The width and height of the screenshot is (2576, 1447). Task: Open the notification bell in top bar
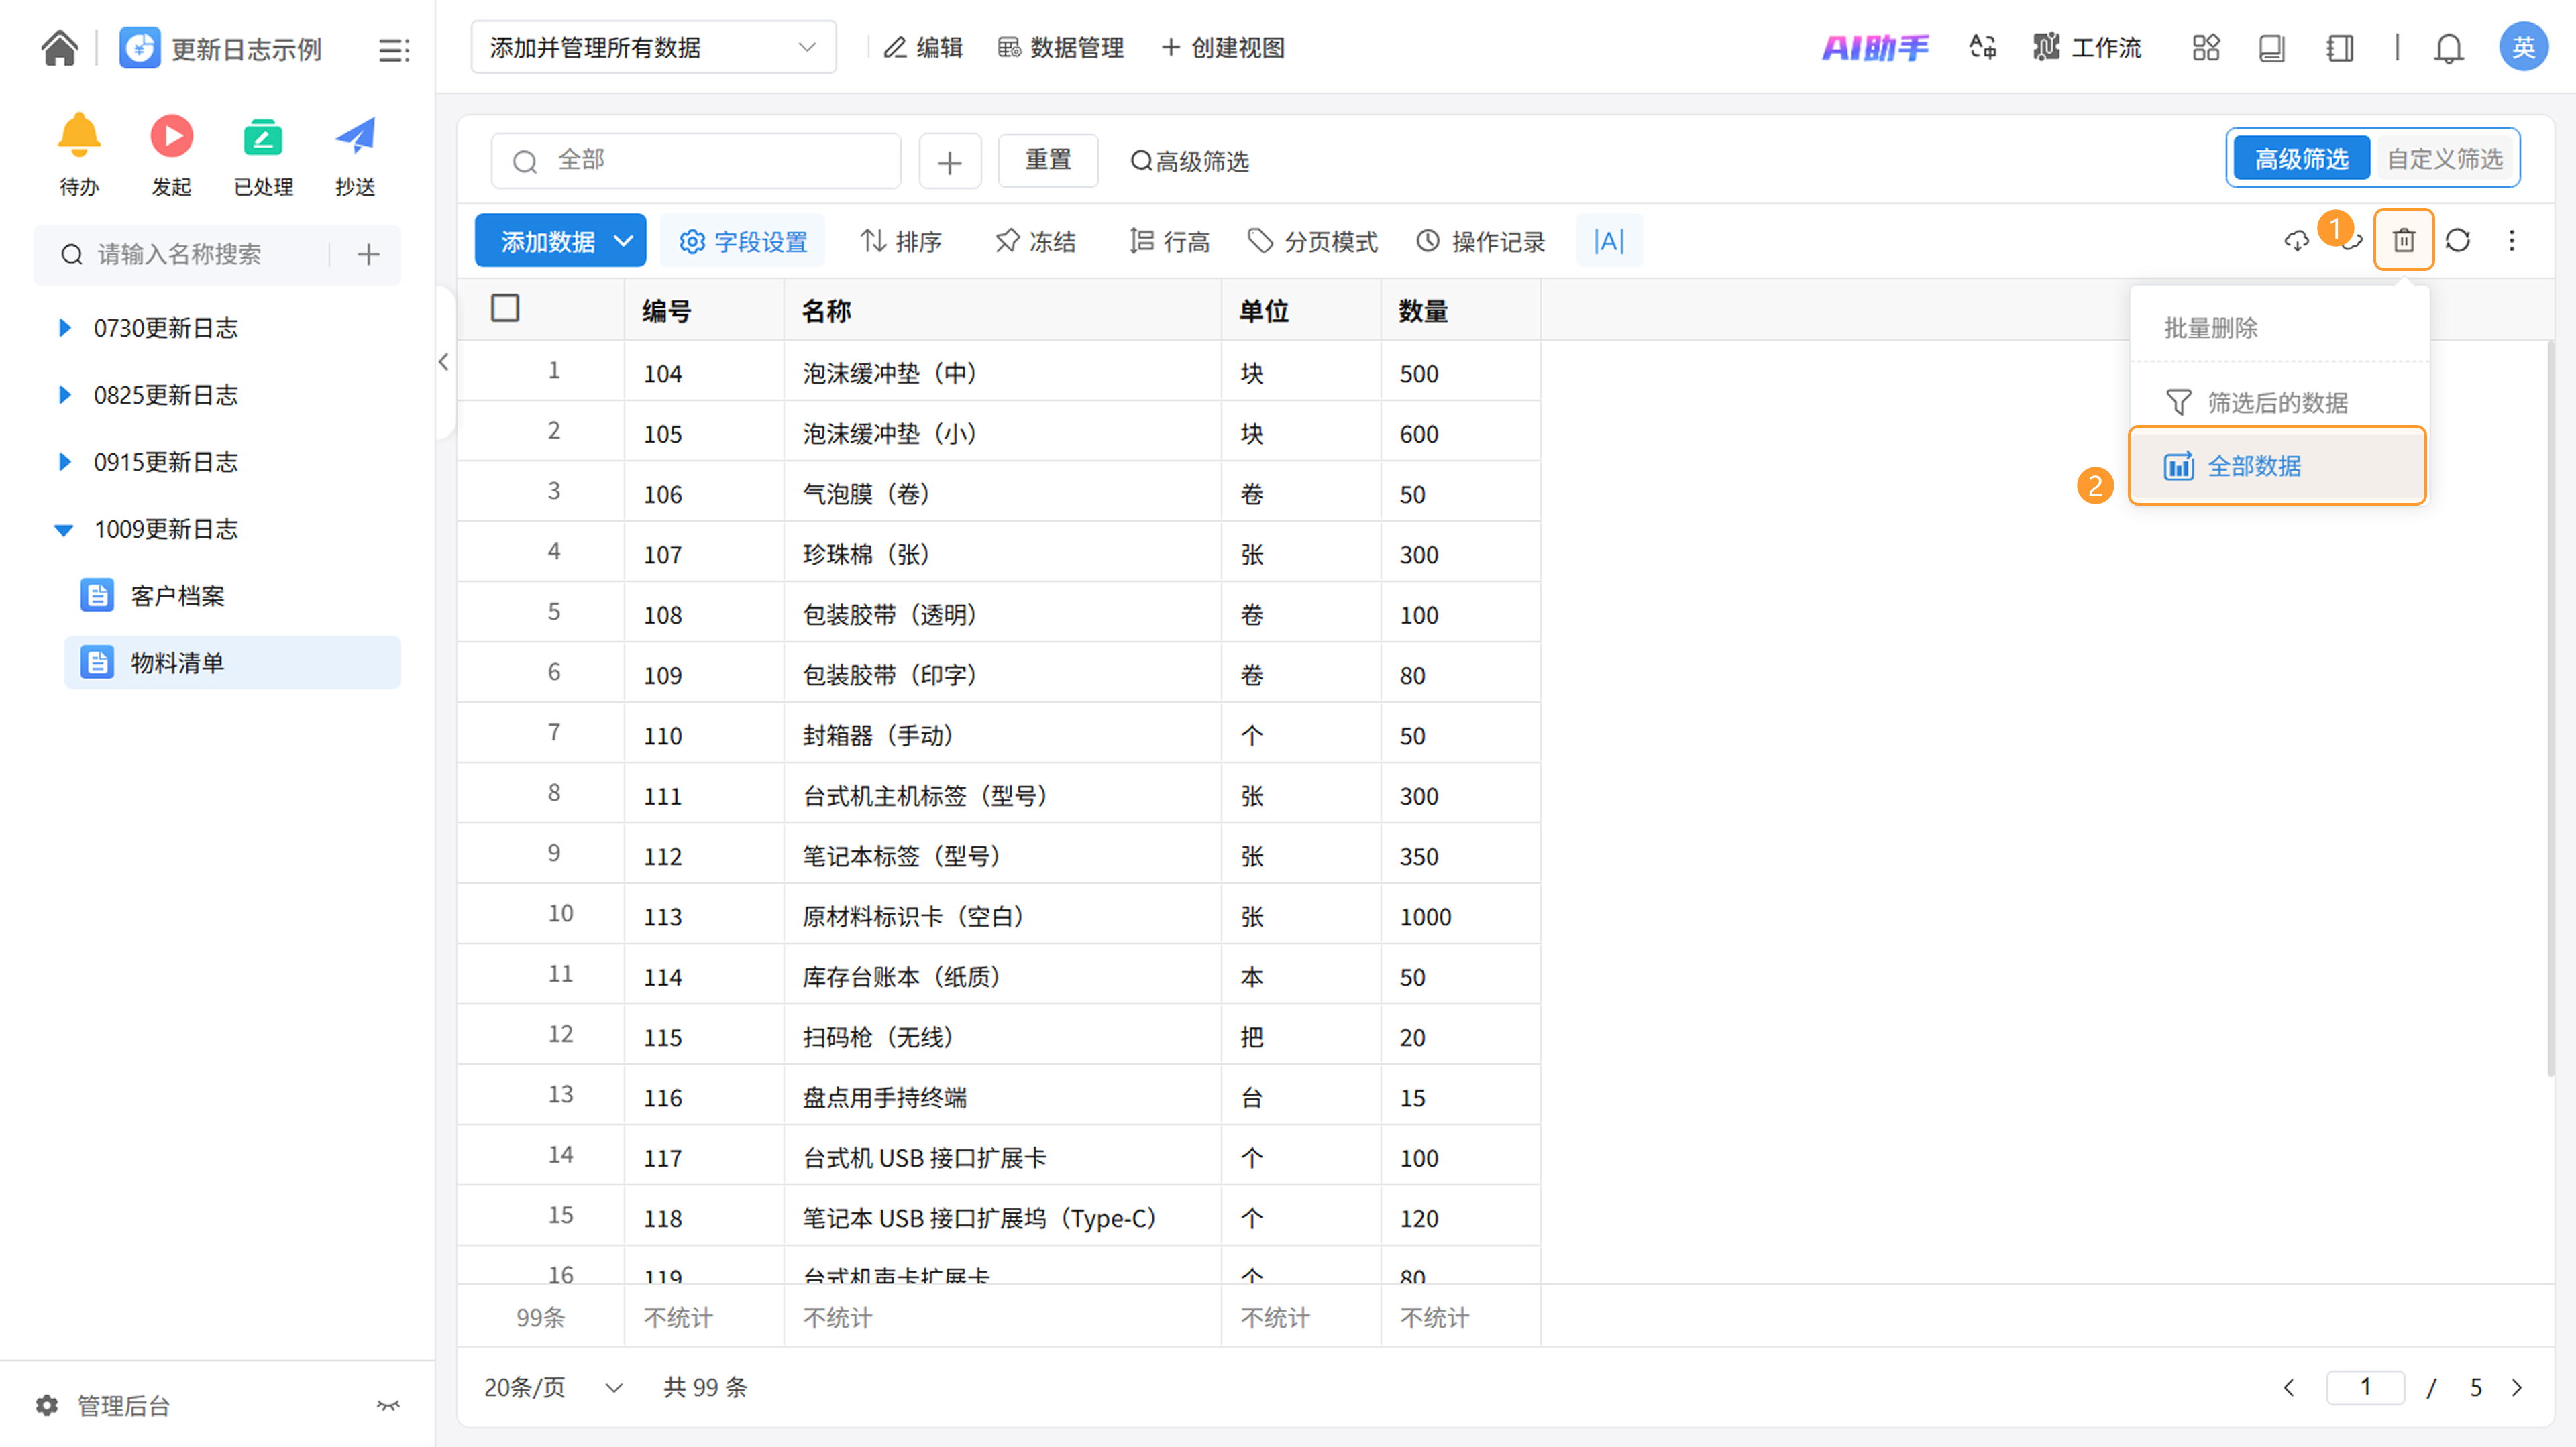click(2448, 48)
